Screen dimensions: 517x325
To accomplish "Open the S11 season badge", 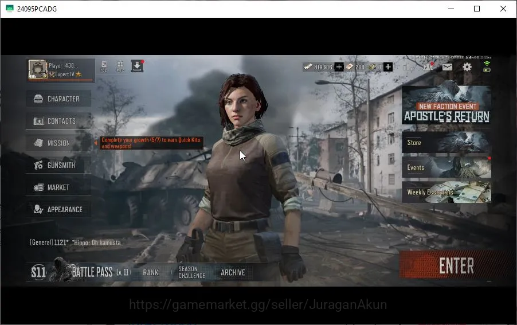I will (x=38, y=272).
